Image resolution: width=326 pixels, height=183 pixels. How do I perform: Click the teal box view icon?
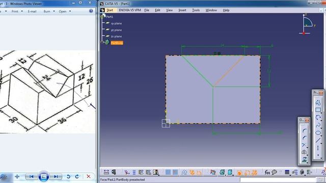[222, 172]
